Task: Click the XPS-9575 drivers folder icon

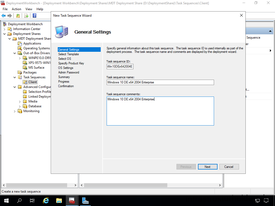Action: [x=25, y=63]
